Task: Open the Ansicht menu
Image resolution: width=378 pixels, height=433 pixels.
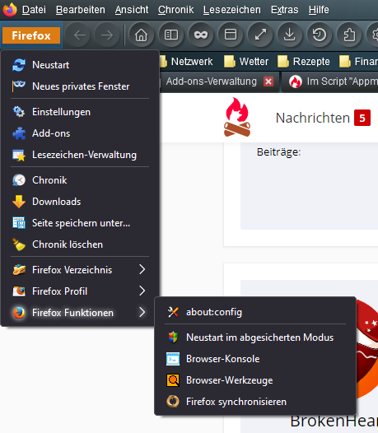Action: [x=132, y=10]
